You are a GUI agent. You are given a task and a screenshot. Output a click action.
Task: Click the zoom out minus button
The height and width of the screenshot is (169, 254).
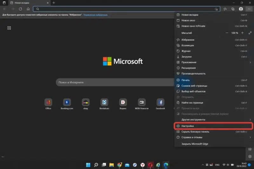[227, 33]
